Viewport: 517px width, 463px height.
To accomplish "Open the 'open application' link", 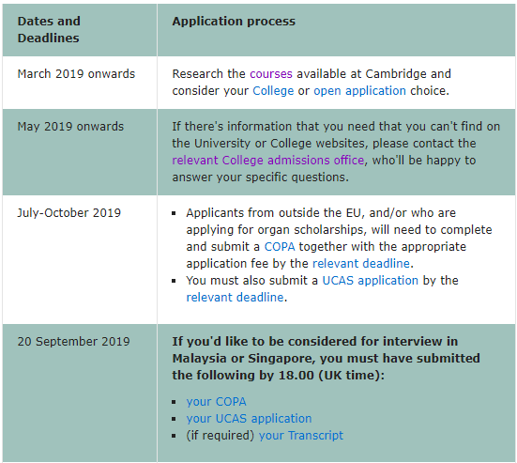I will pyautogui.click(x=359, y=90).
